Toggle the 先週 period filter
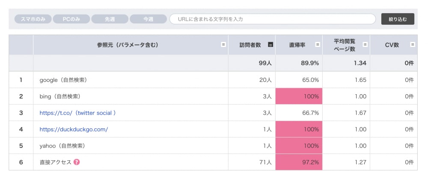This screenshot has width=428, height=177. pos(110,19)
